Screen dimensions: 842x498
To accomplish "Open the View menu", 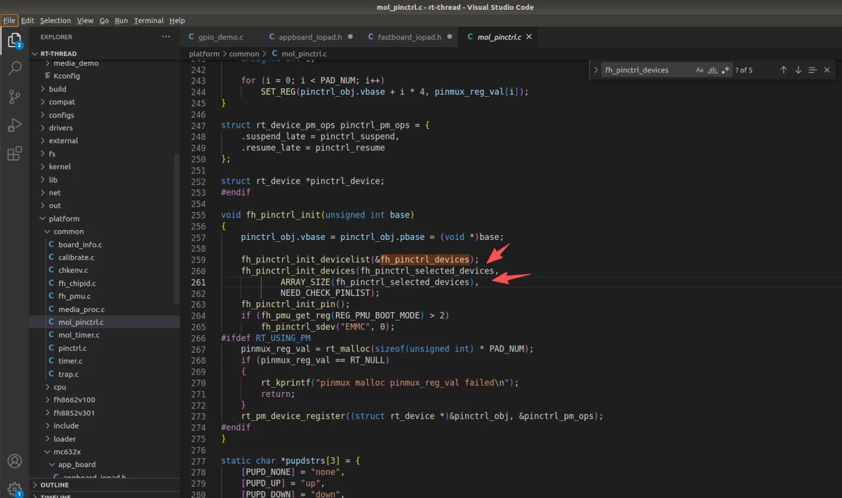I will [x=85, y=20].
